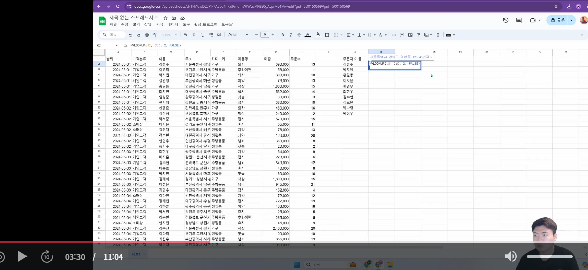The image size is (588, 270).
Task: Decrease decimal places
Action: (202, 35)
